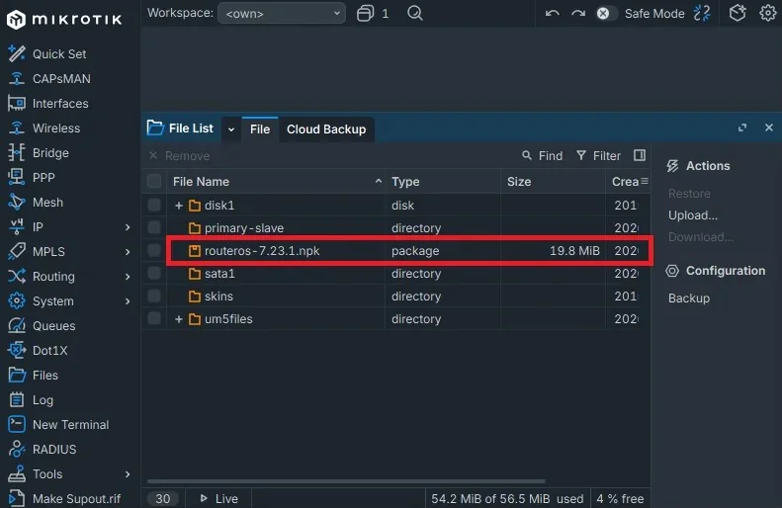Viewport: 782px width, 508px height.
Task: Click the MikroTik logo
Action: [x=64, y=20]
